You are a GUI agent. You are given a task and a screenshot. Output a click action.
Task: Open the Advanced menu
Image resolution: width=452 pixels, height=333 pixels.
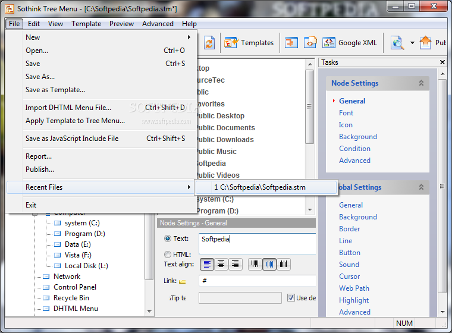[x=158, y=24]
